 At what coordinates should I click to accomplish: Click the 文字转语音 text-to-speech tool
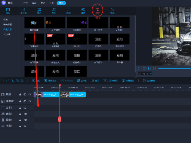click(x=111, y=81)
